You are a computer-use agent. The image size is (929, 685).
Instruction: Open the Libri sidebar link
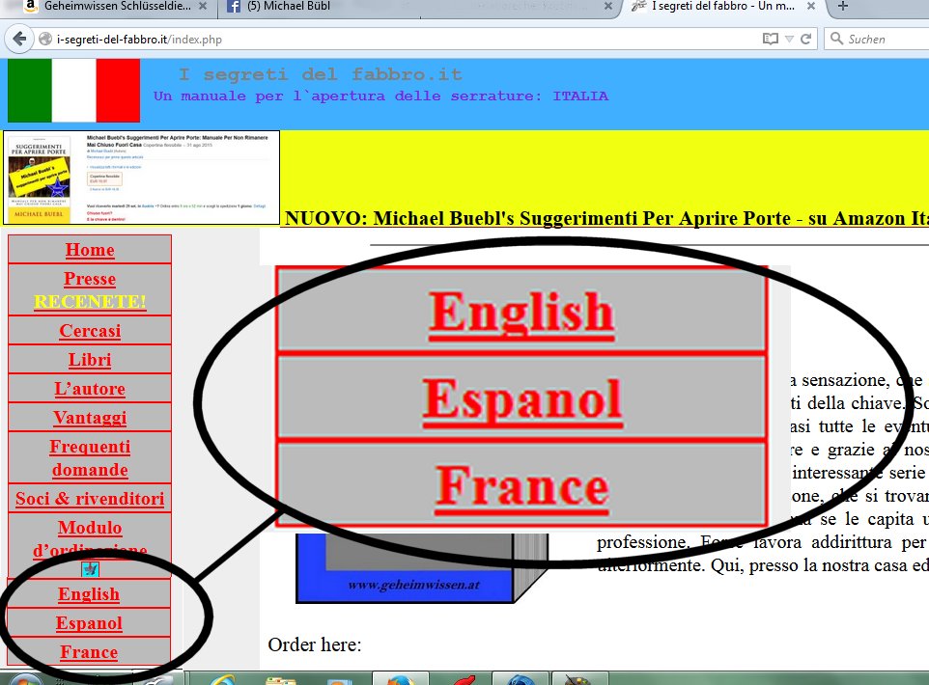(x=90, y=359)
